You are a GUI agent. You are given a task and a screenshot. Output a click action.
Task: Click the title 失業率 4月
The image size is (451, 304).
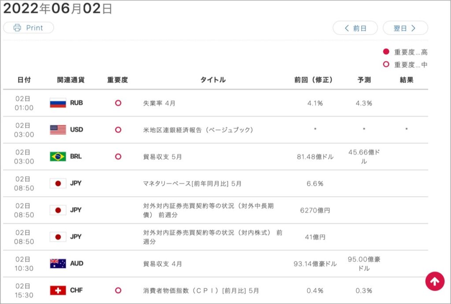(159, 103)
